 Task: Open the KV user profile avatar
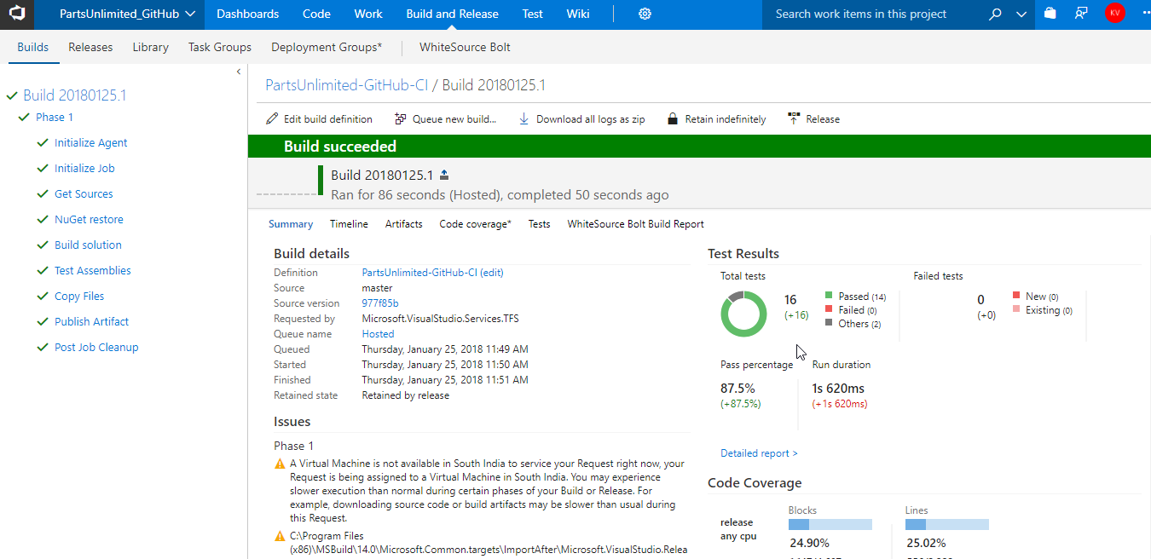click(x=1114, y=14)
